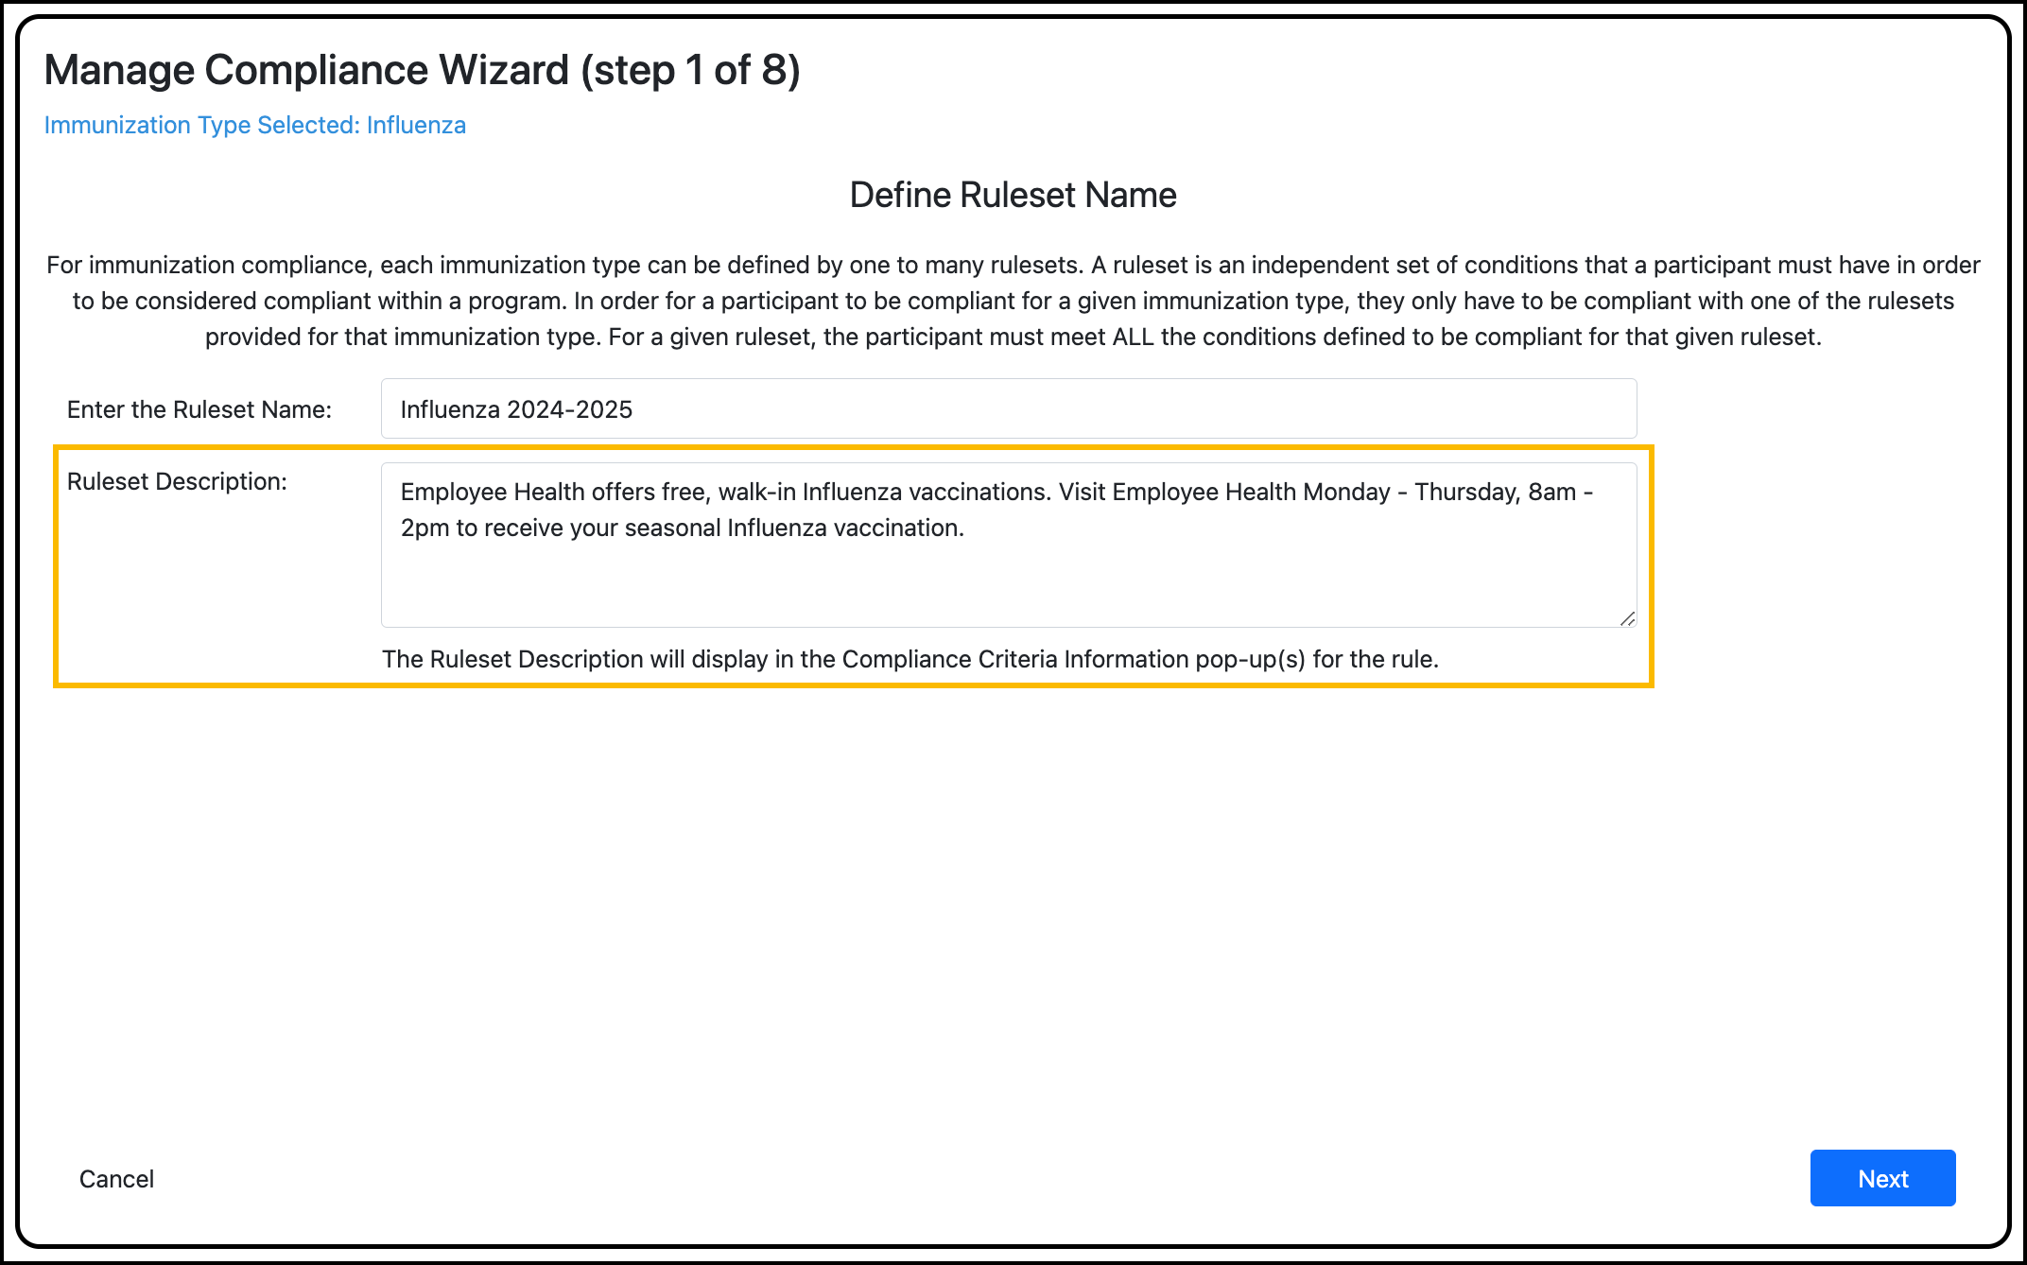Click the Next button

[x=1881, y=1178]
